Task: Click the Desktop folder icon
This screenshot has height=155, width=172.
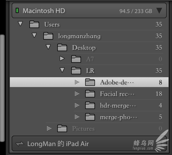Action: 62,47
